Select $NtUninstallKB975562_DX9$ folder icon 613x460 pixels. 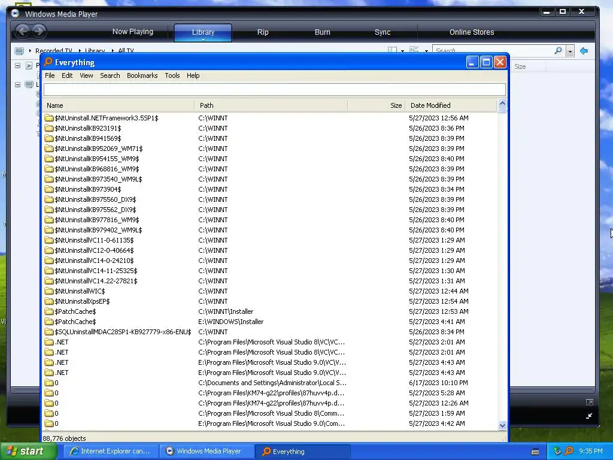[49, 209]
